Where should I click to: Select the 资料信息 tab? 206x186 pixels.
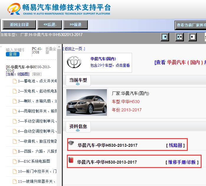point(78,127)
